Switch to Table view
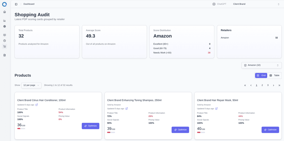Viewport: 284px width, 141px height. pos(274,75)
